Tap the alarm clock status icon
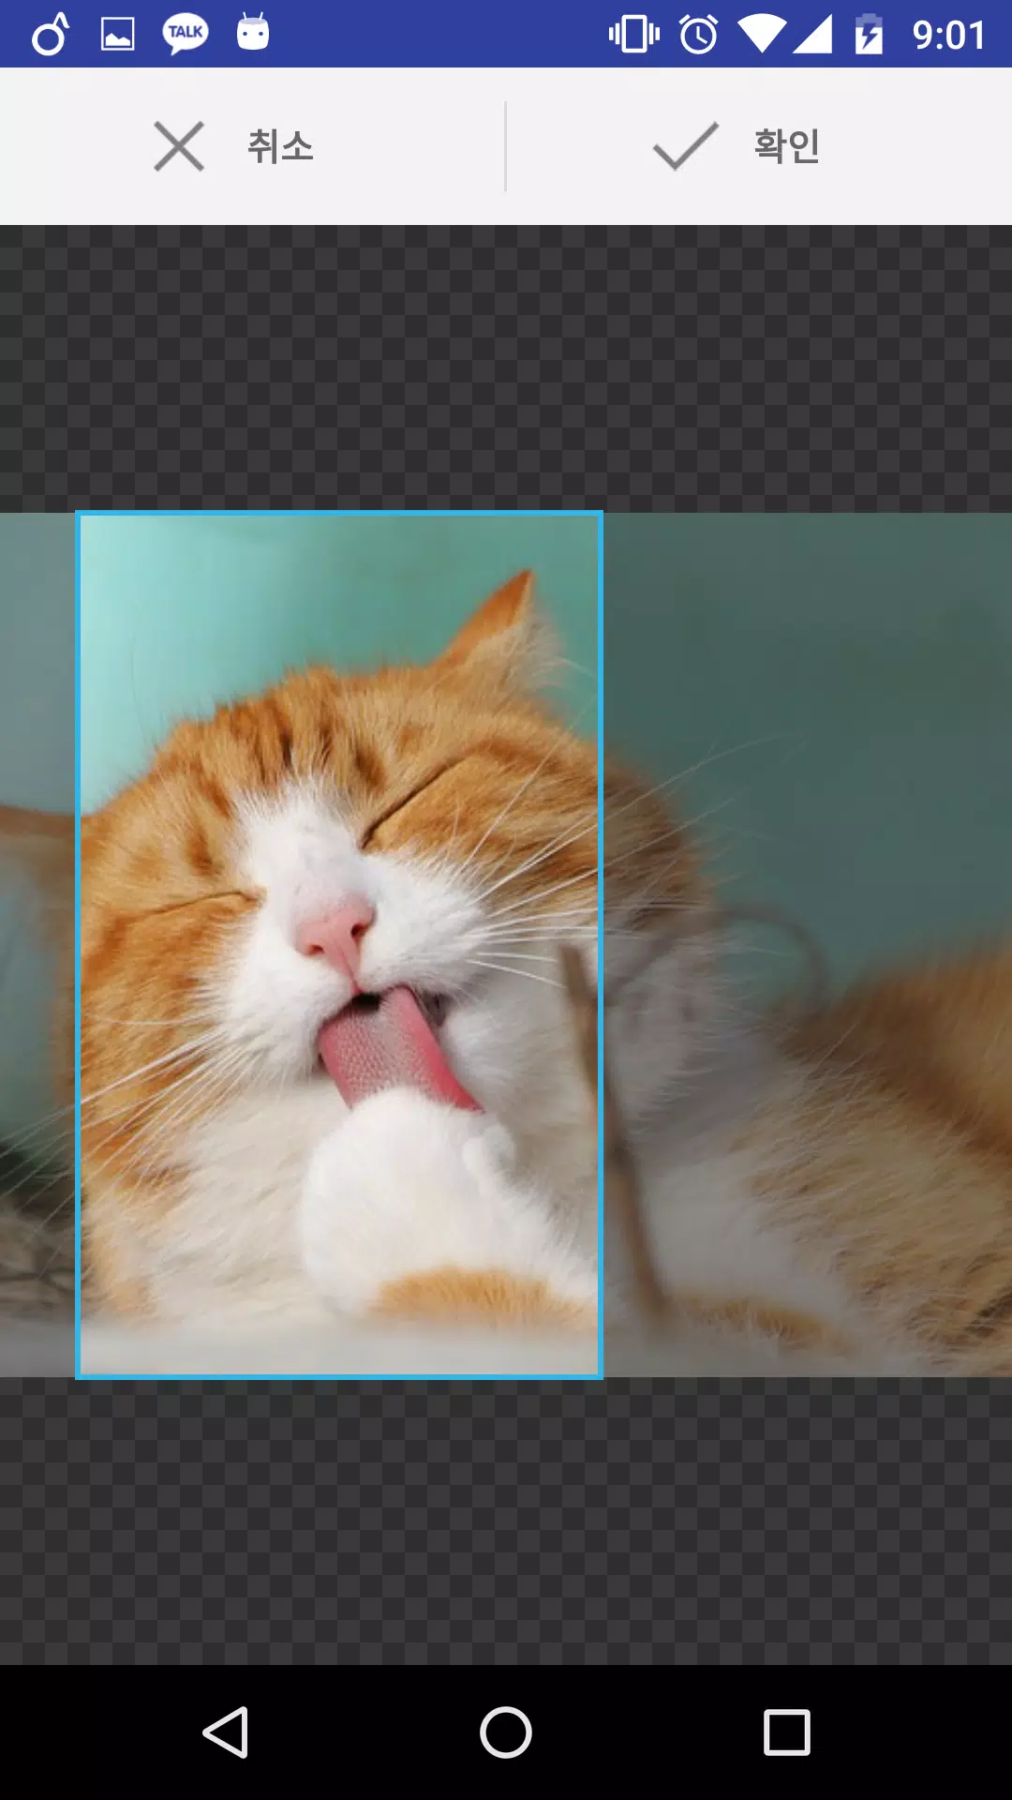1012x1800 pixels. pyautogui.click(x=698, y=35)
